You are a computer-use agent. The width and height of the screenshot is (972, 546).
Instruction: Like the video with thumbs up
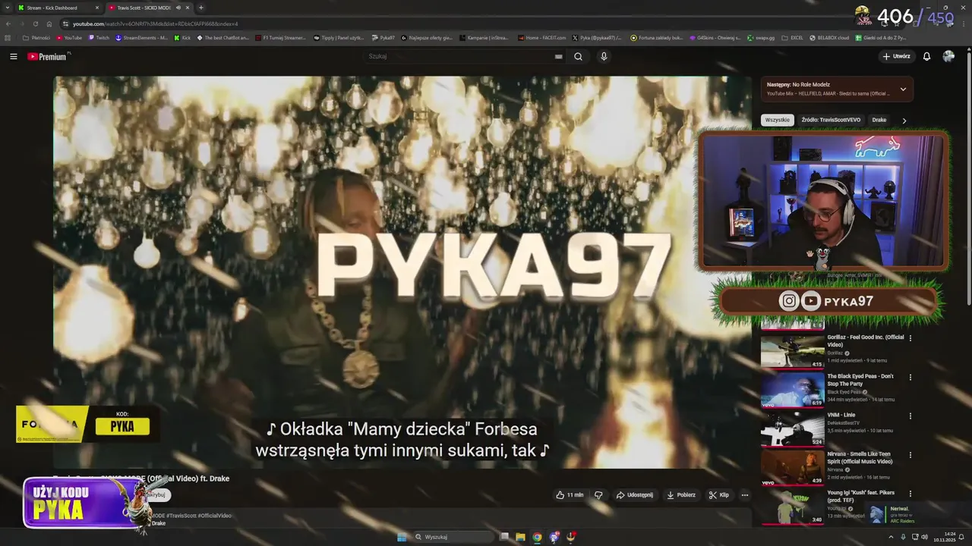pyautogui.click(x=570, y=495)
